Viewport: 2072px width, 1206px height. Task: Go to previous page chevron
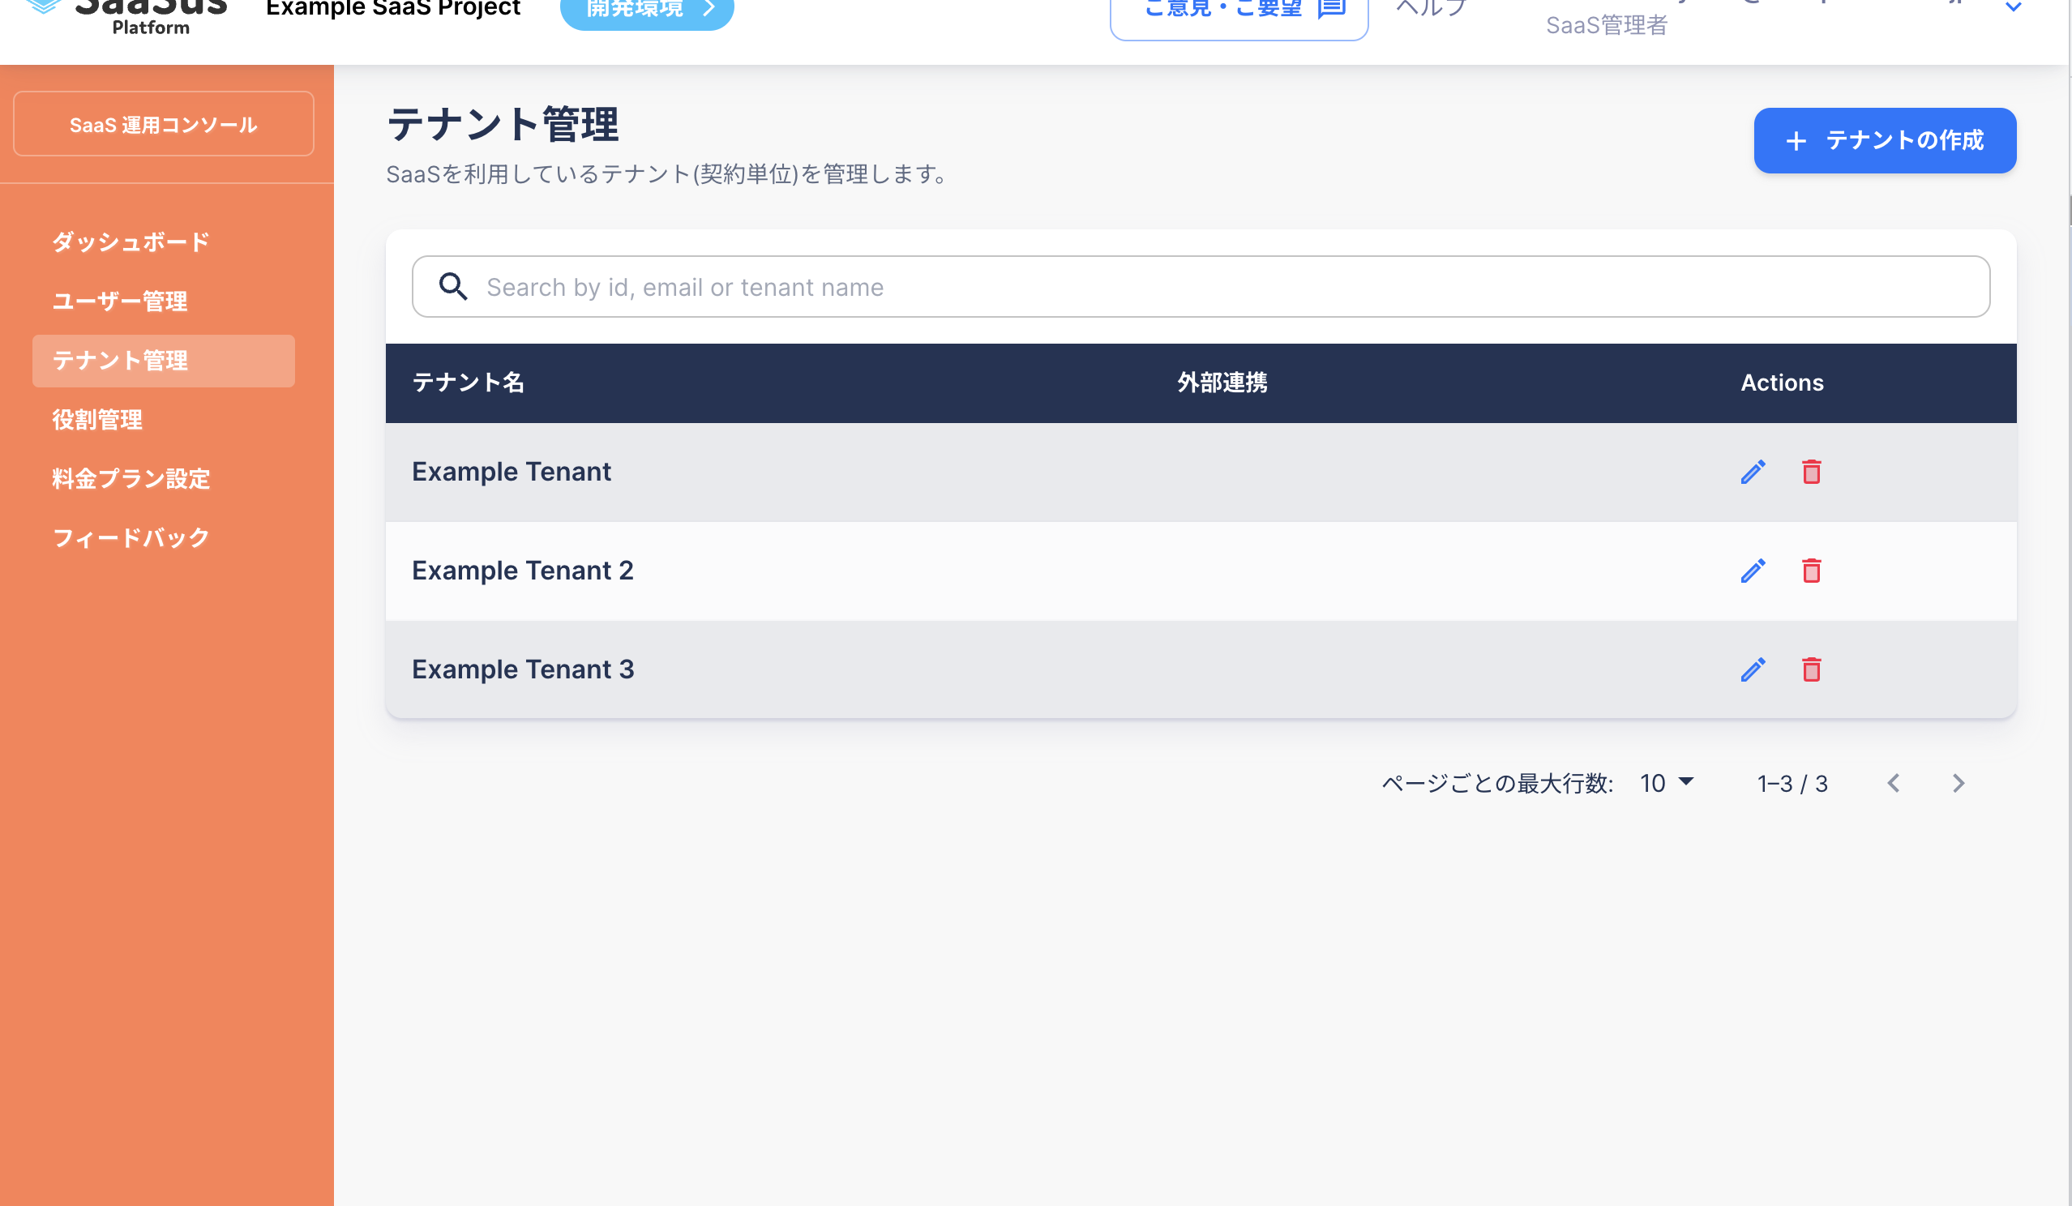[1893, 784]
